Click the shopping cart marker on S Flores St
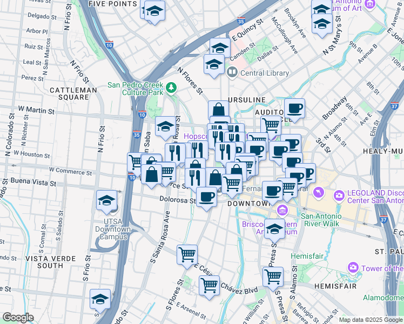Viewport: 404px width, 324px height. 187,255
